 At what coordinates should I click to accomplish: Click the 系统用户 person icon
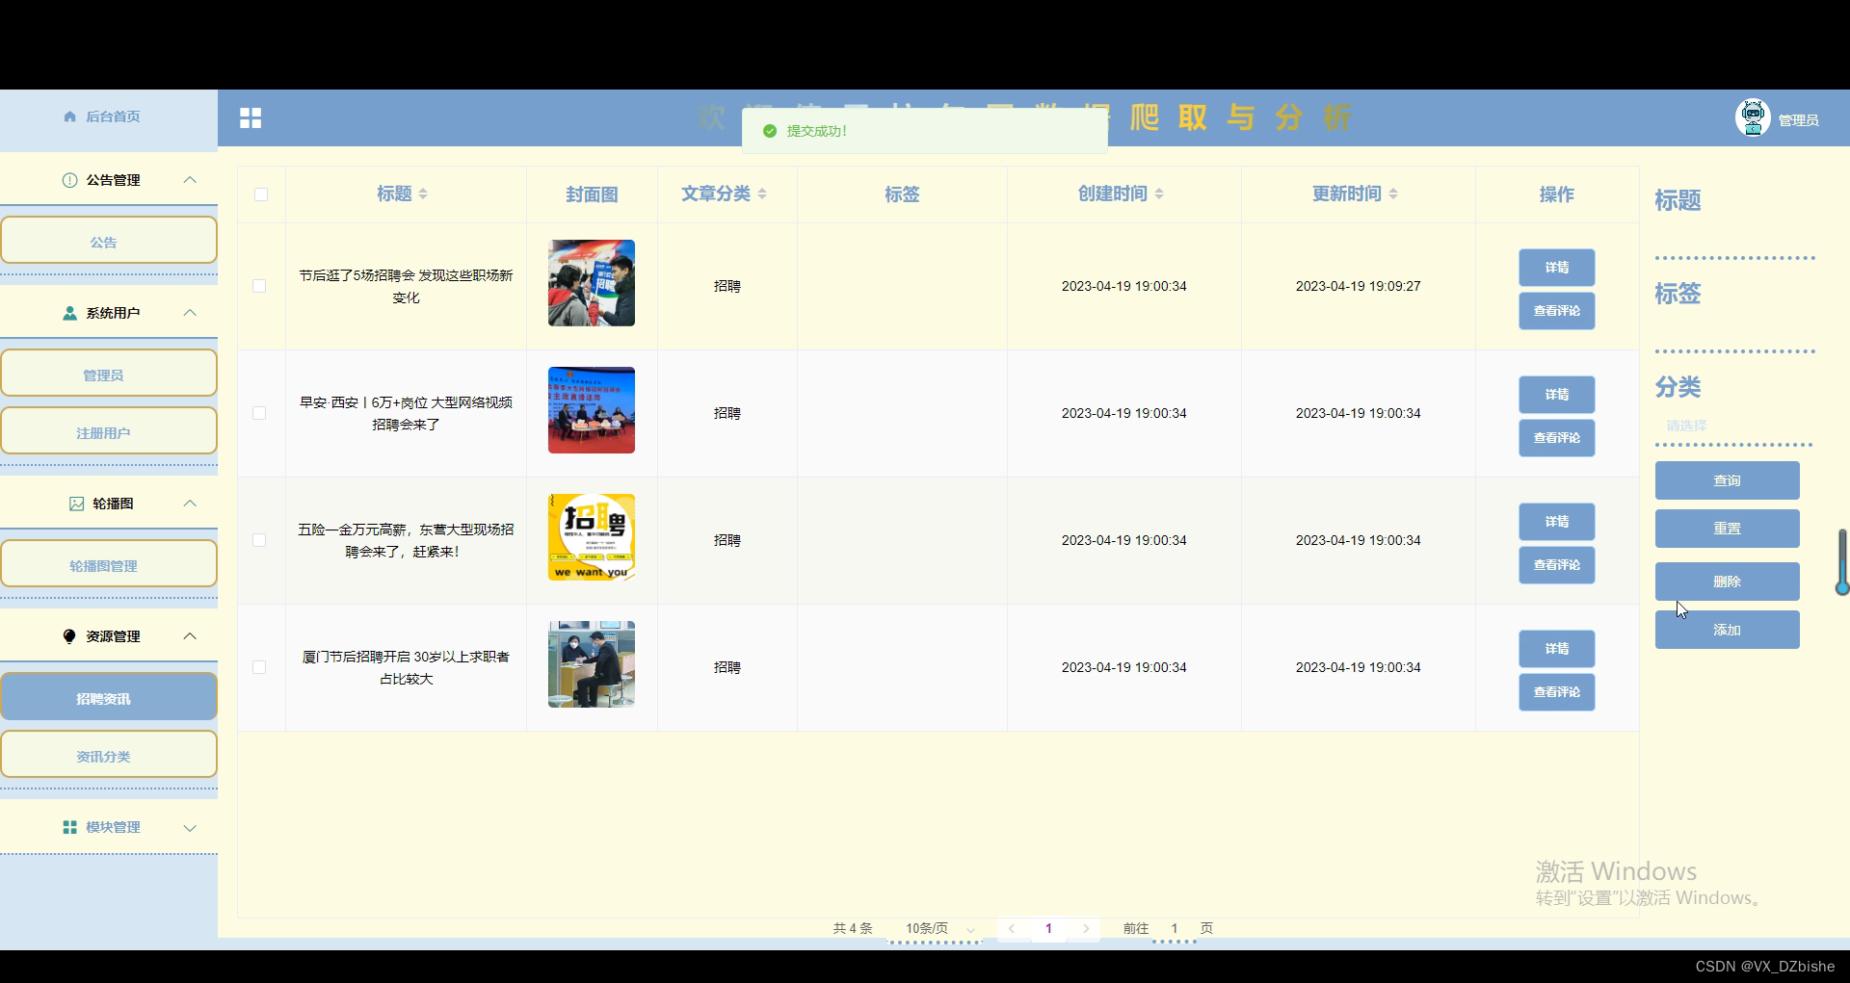69,313
